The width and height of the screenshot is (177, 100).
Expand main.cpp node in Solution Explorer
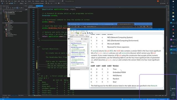pyautogui.click(x=4, y=32)
